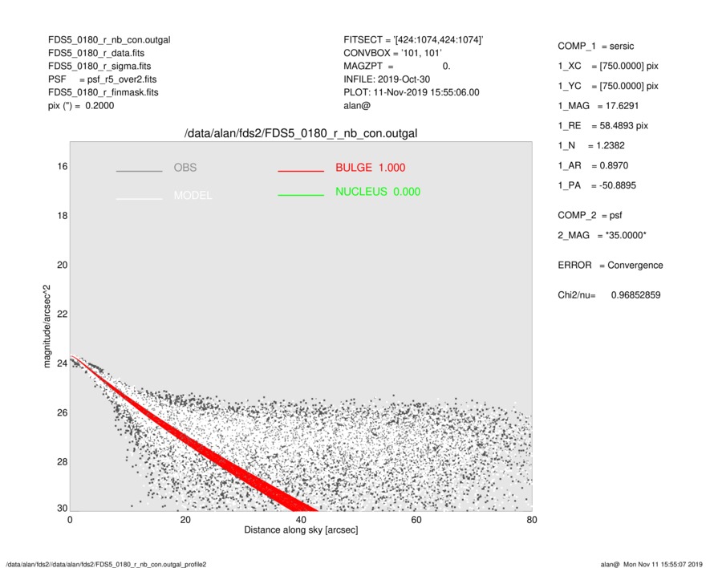Click the footer file path ending in "outgal_profile2"
710x568 pixels.
point(107,564)
